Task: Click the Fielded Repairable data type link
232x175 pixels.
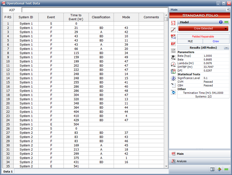Action: click(203, 36)
